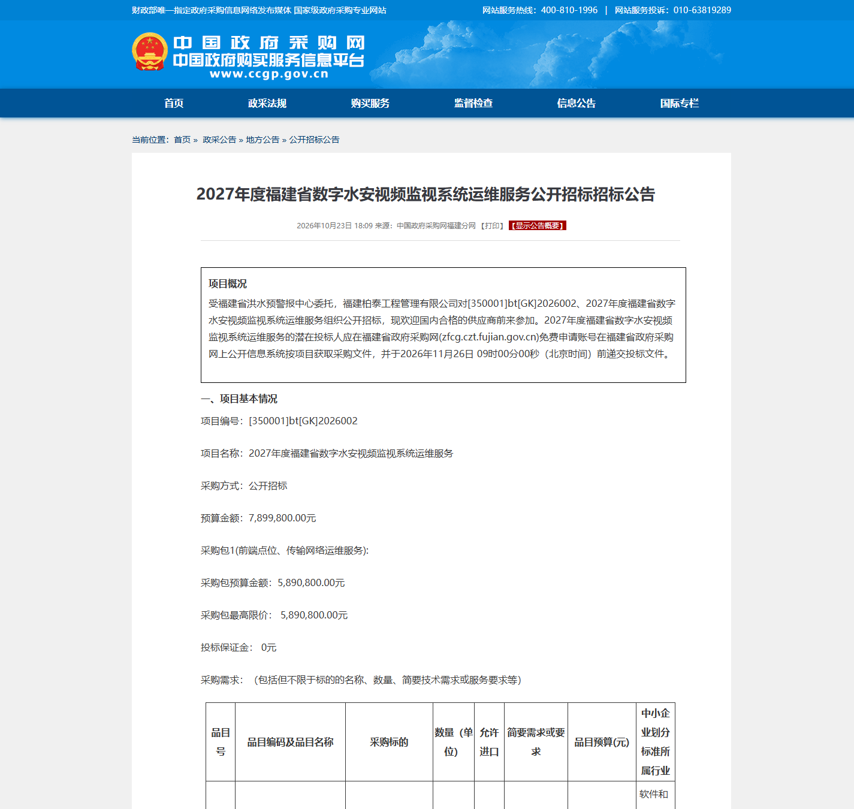
Task: Click the 项目名称 line text
Action: pos(327,454)
